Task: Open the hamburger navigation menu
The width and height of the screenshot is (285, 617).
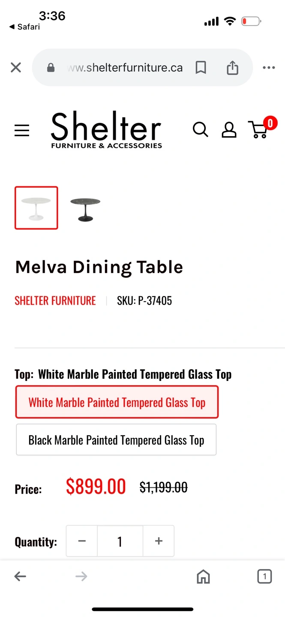Action: 22,130
